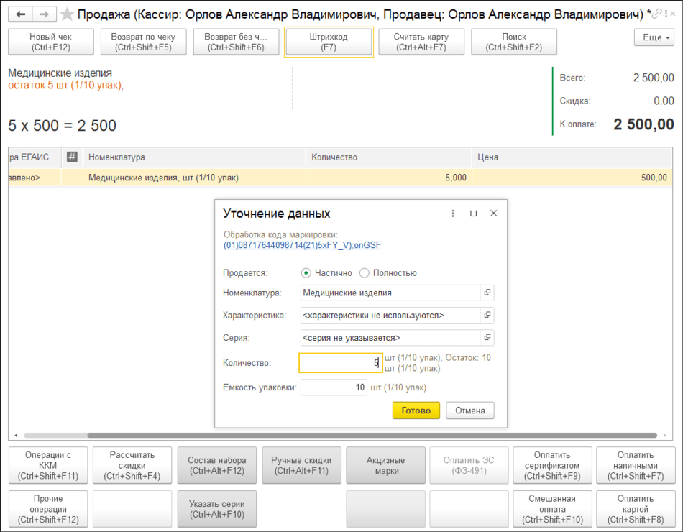Open the dialog's three-dot options menu
Image resolution: width=683 pixels, height=532 pixels.
(453, 214)
